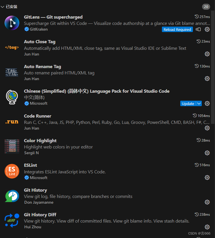Select the Auto Rename Tag title
This screenshot has width=215, height=238.
tap(42, 66)
